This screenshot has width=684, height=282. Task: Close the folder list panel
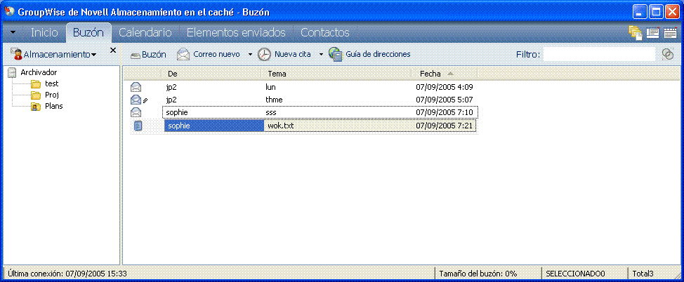113,50
